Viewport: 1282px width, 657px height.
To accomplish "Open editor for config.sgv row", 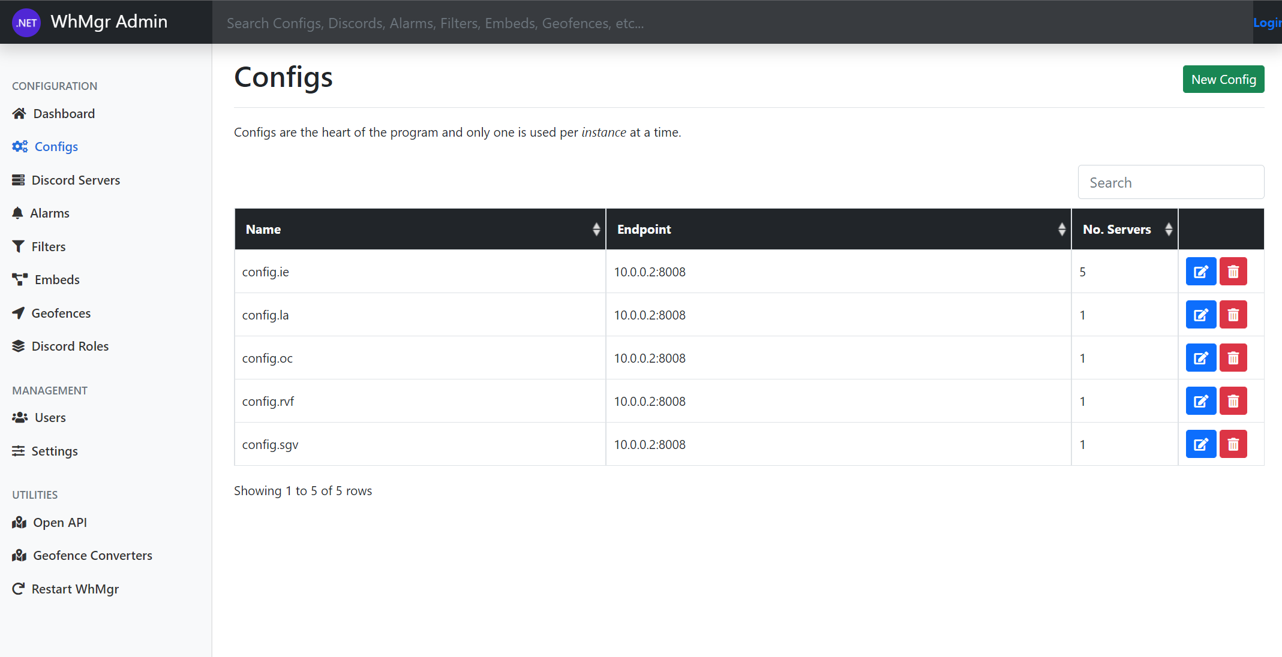I will click(1200, 444).
